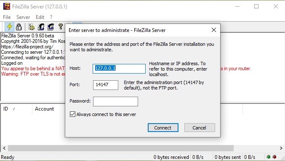
Task: Click the horizontal scrollbar right arrow
Action: click(281, 148)
